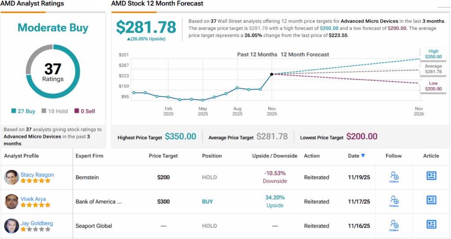The height and width of the screenshot is (239, 451).
Task: Click Lowest Price Target $200.00 value
Action: coord(362,136)
